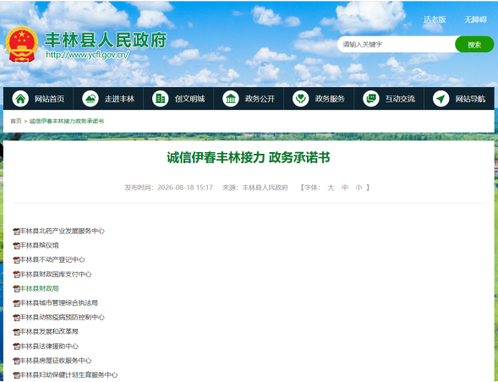The width and height of the screenshot is (498, 382).
Task: Click the keyword search input field
Action: point(397,45)
